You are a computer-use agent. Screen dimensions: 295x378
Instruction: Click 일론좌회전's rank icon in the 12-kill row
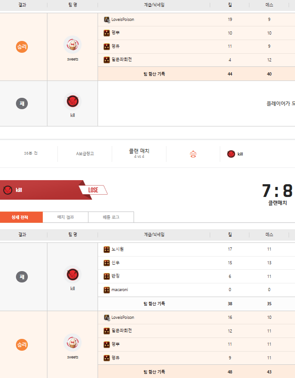click(x=106, y=331)
